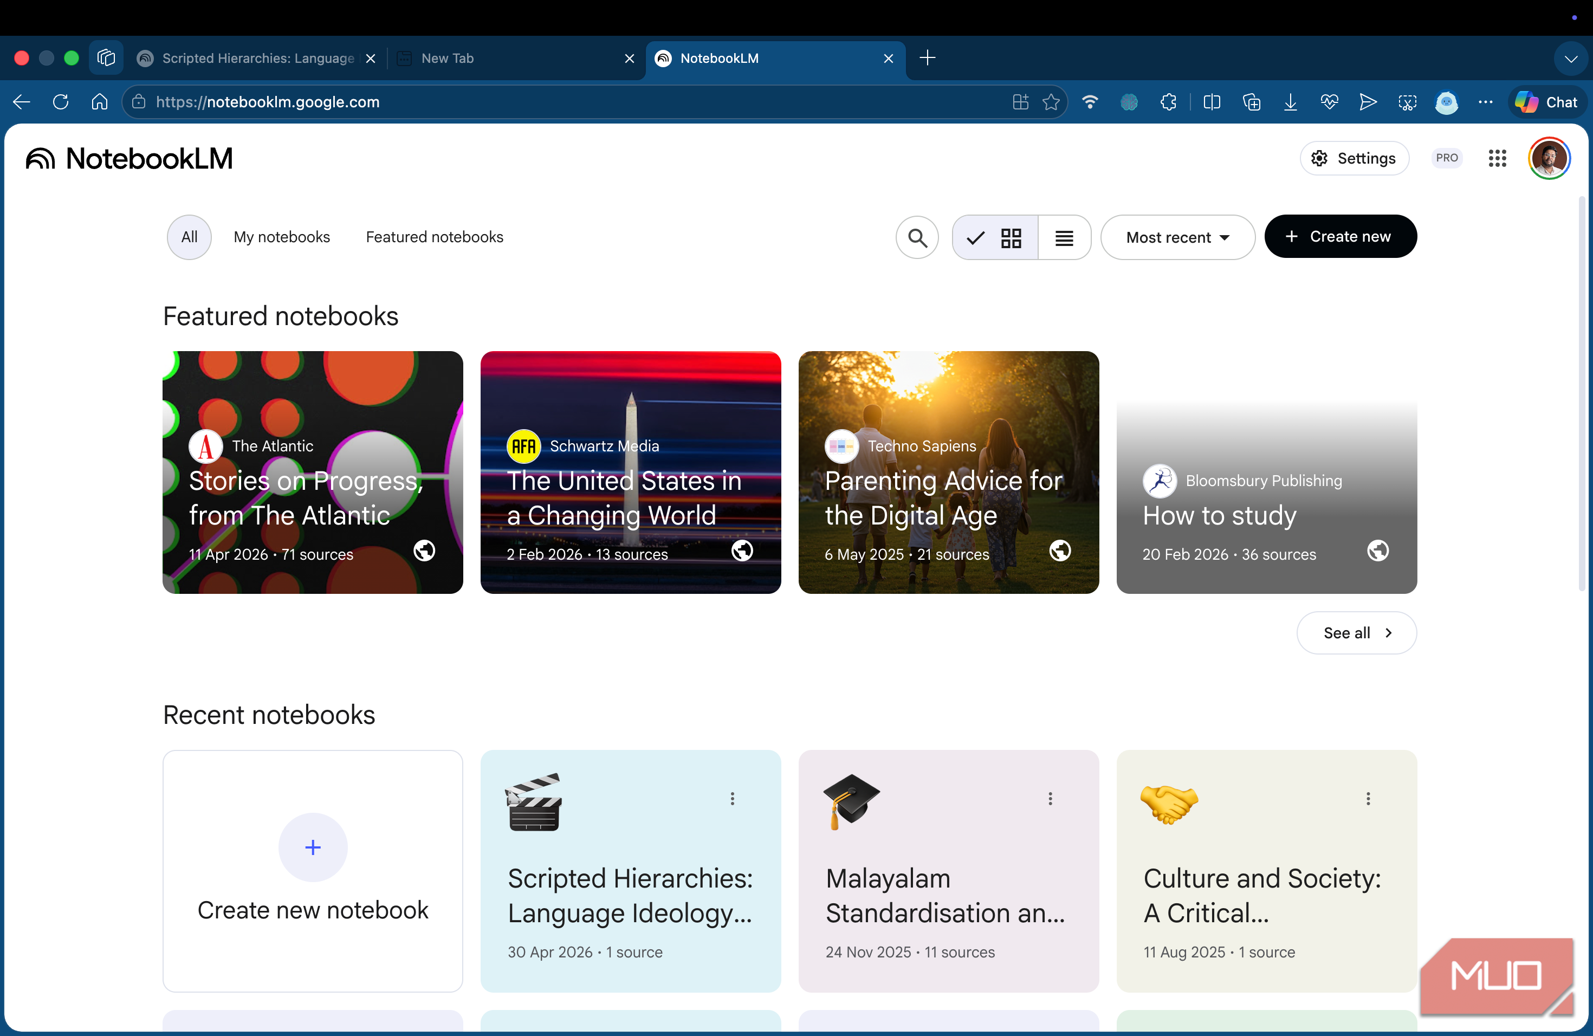Open Settings with the gear button
Screen dimensions: 1593x1036
click(1354, 159)
